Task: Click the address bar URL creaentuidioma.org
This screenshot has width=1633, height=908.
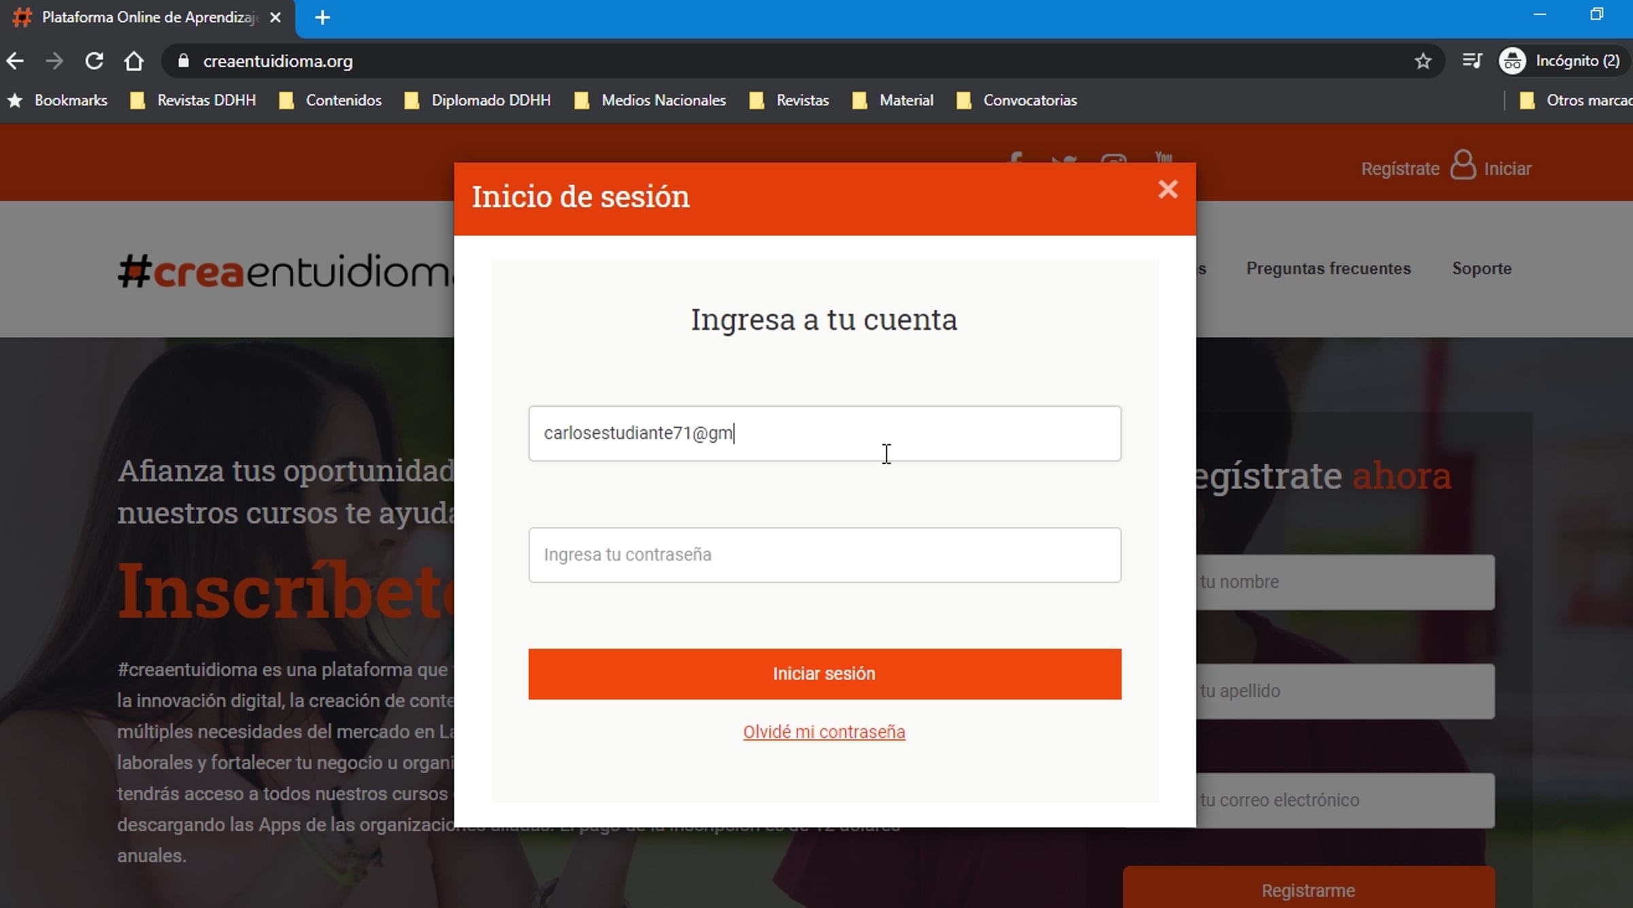Action: (x=278, y=61)
